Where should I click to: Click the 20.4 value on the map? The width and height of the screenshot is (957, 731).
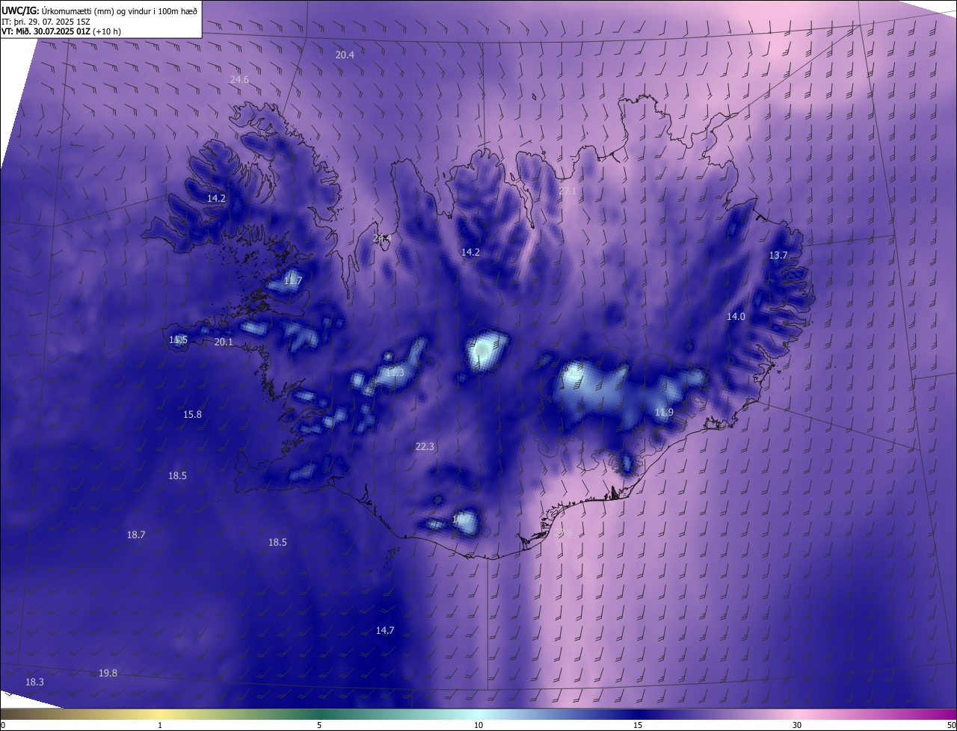pyautogui.click(x=345, y=55)
